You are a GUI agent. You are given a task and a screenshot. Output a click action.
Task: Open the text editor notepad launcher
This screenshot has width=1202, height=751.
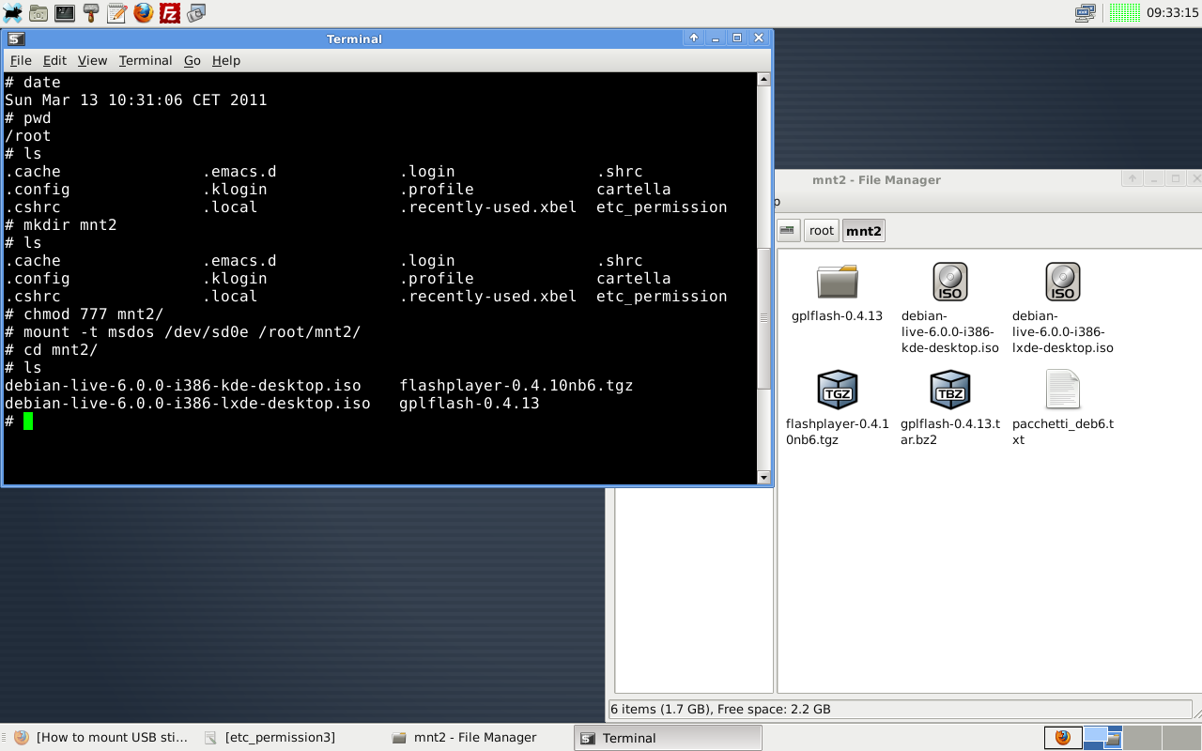(117, 13)
